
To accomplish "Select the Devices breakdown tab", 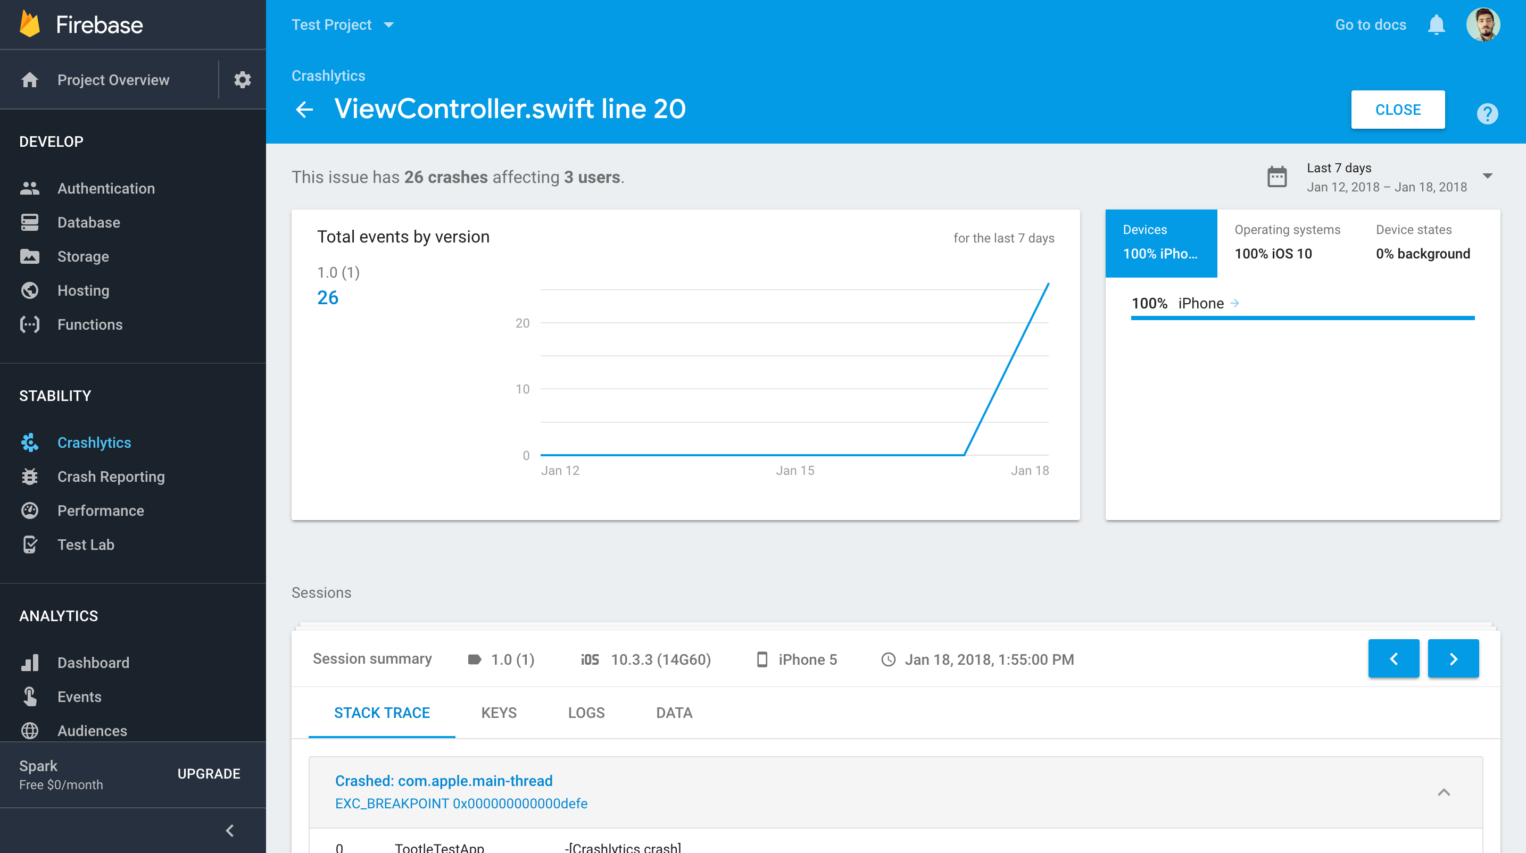I will coord(1160,242).
